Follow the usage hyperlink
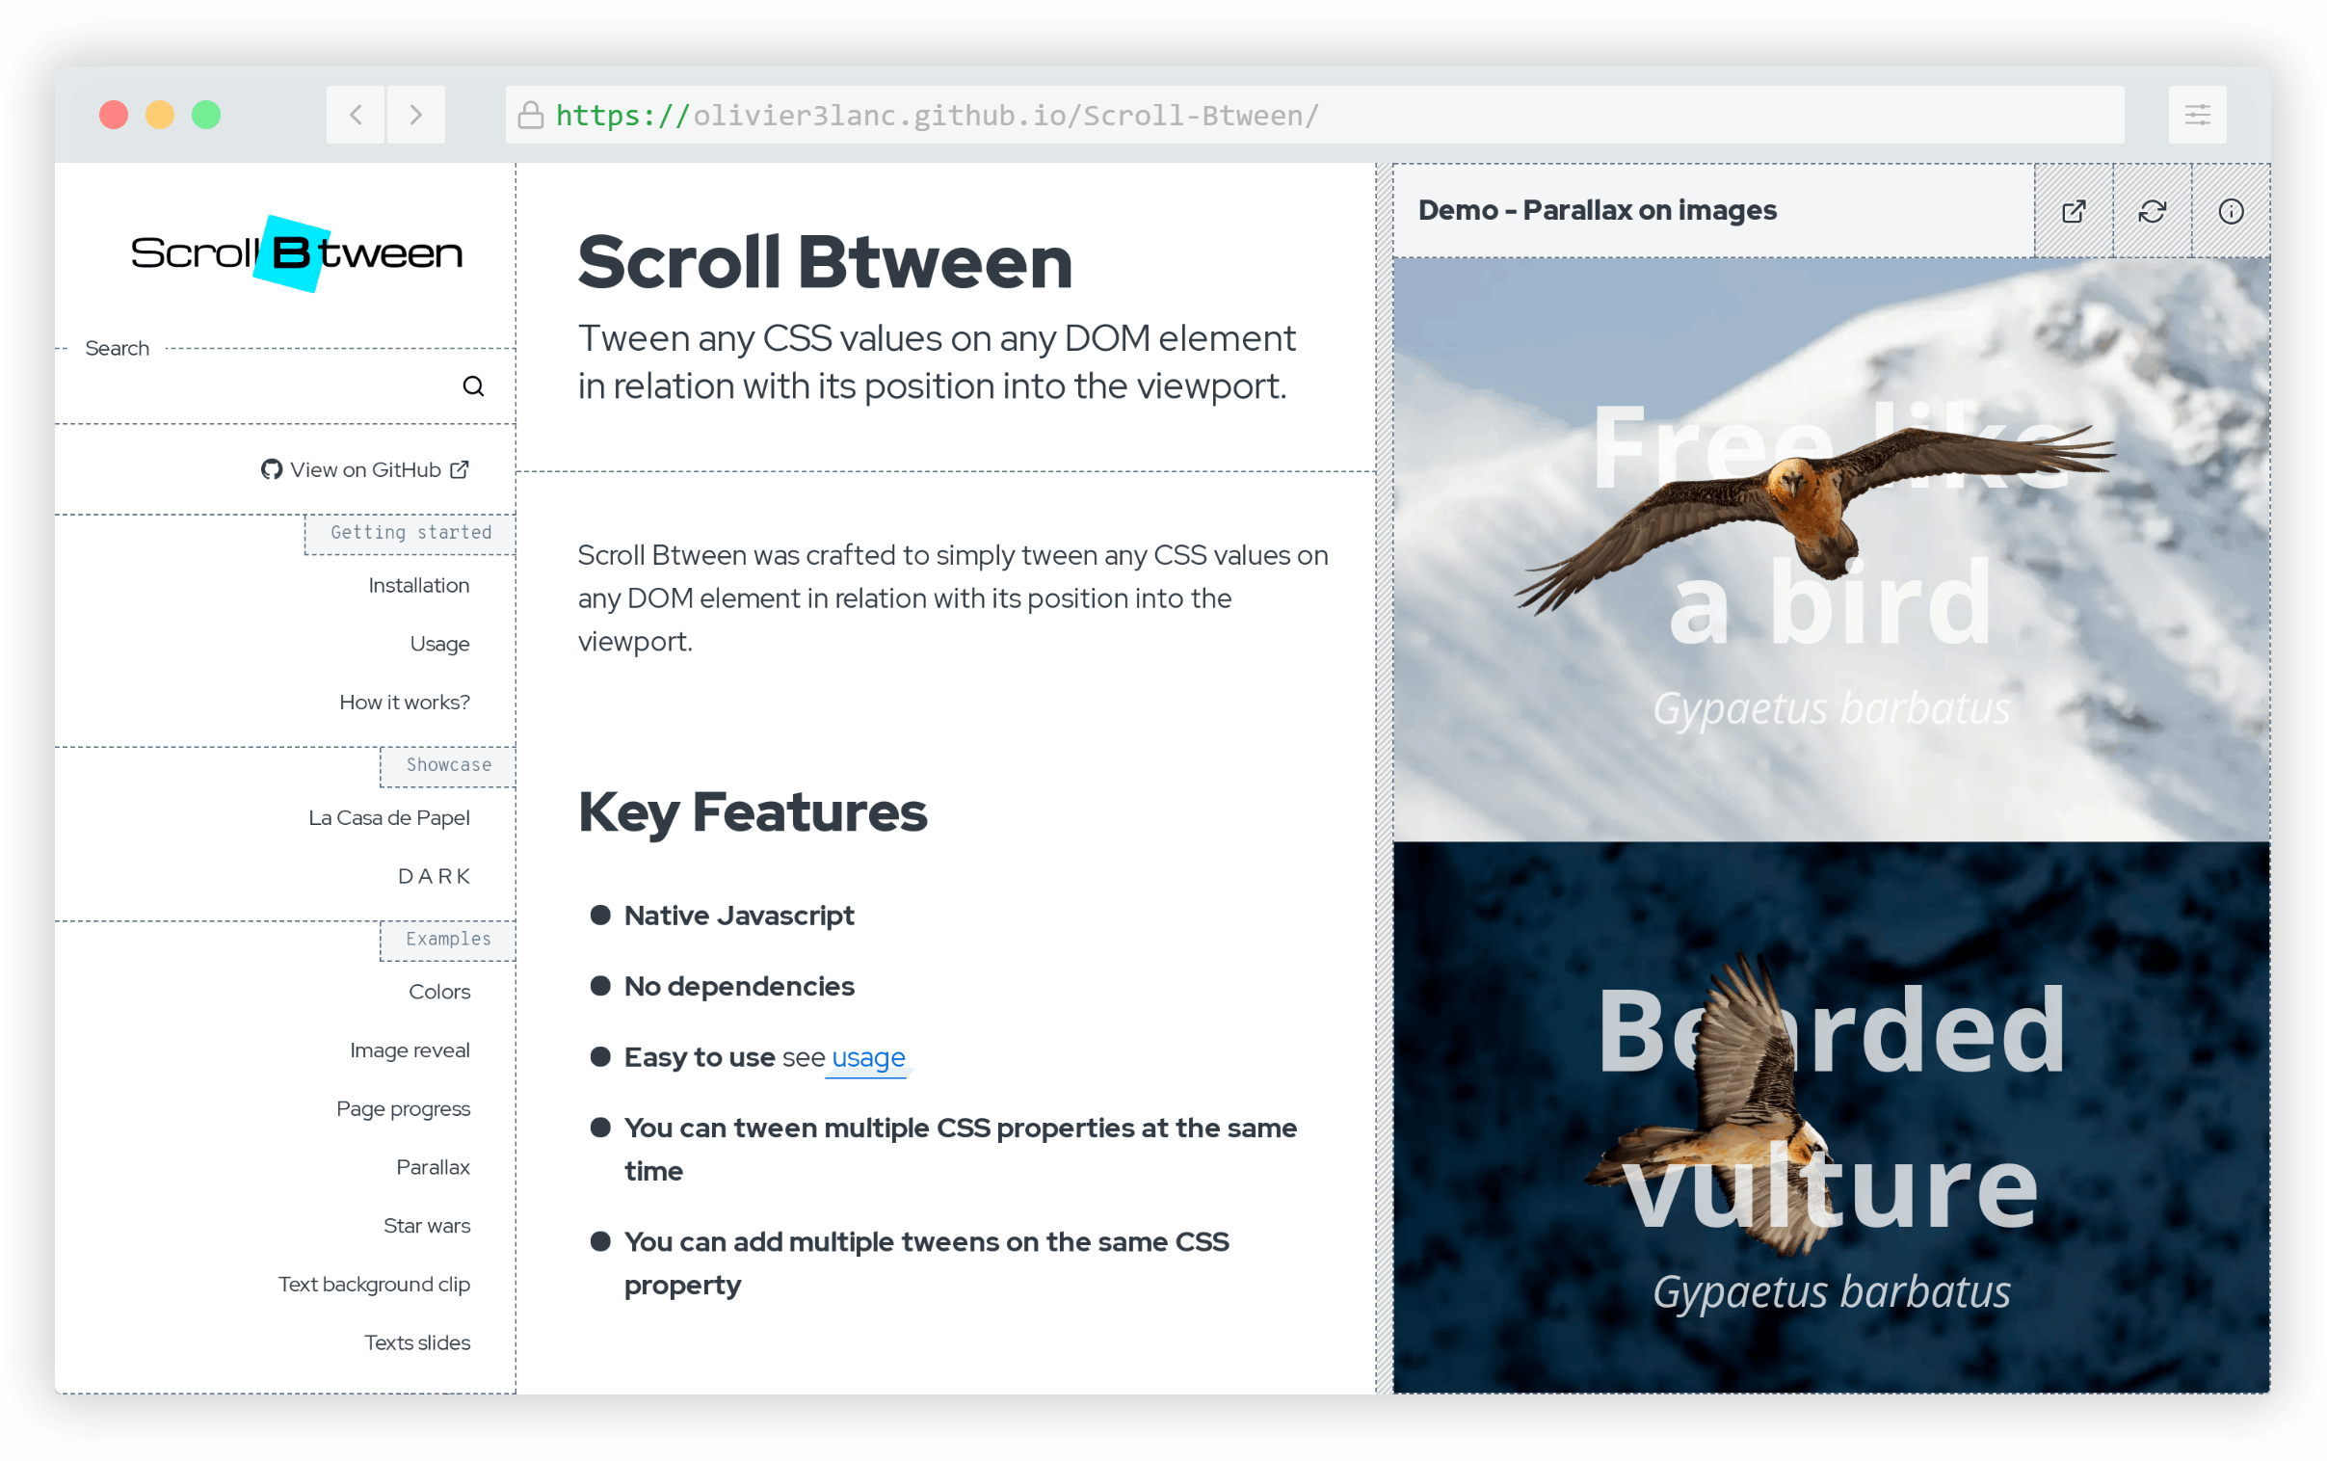 867,1057
